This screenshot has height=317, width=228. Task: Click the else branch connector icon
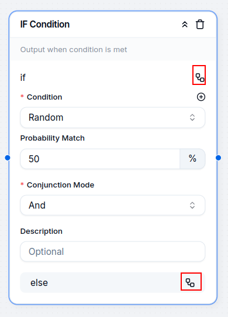(190, 282)
